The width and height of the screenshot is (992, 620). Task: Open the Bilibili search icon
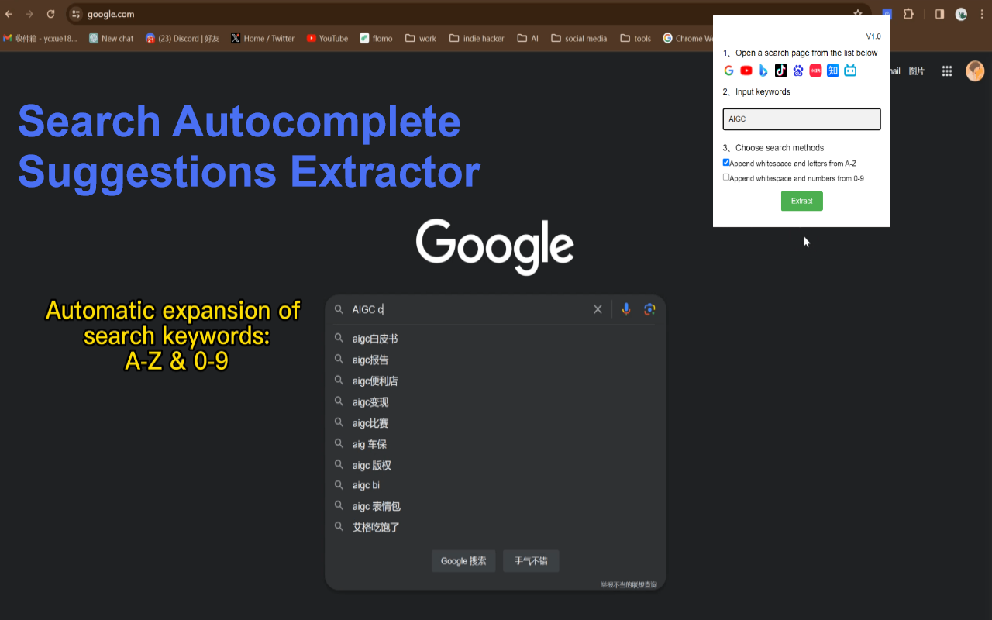[850, 71]
